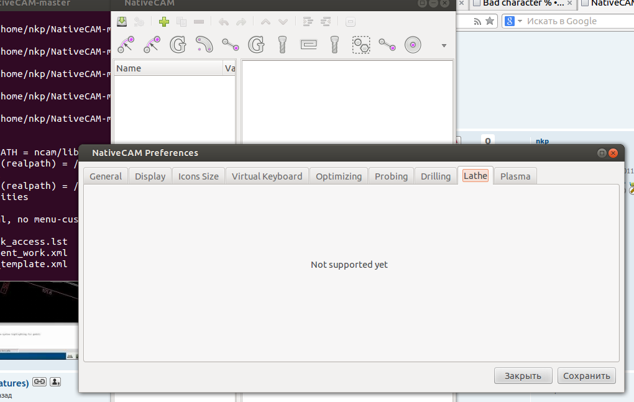This screenshot has height=402, width=634.
Task: Expand the NativeCAM toolbar overflow arrow
Action: click(x=444, y=45)
